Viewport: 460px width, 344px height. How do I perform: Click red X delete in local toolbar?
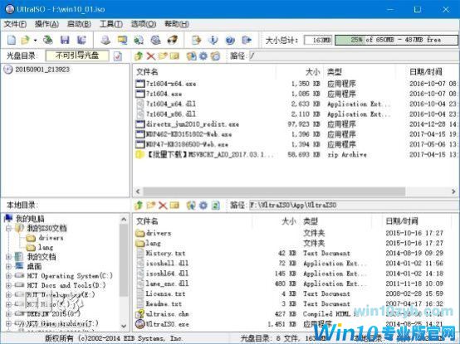[163, 206]
